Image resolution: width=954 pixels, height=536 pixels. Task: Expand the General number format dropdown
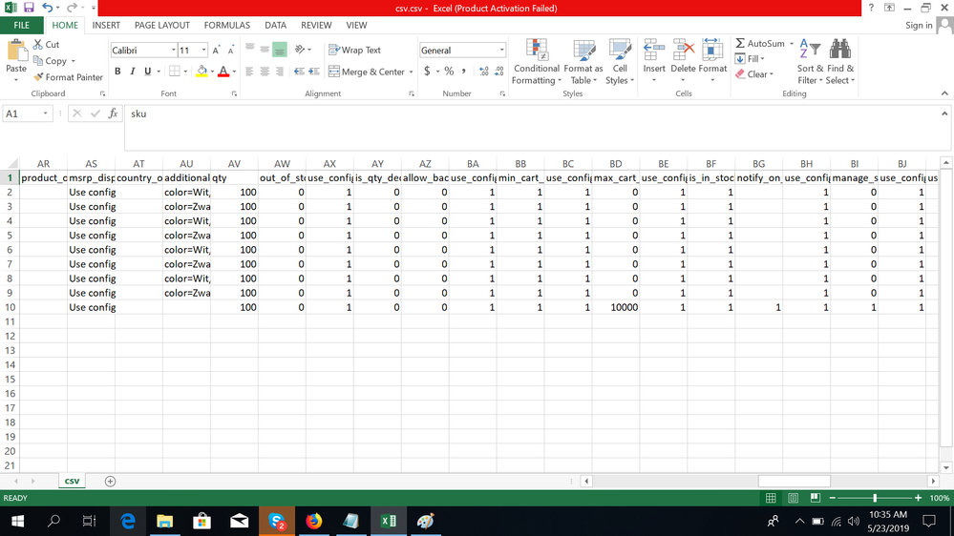[x=501, y=50]
